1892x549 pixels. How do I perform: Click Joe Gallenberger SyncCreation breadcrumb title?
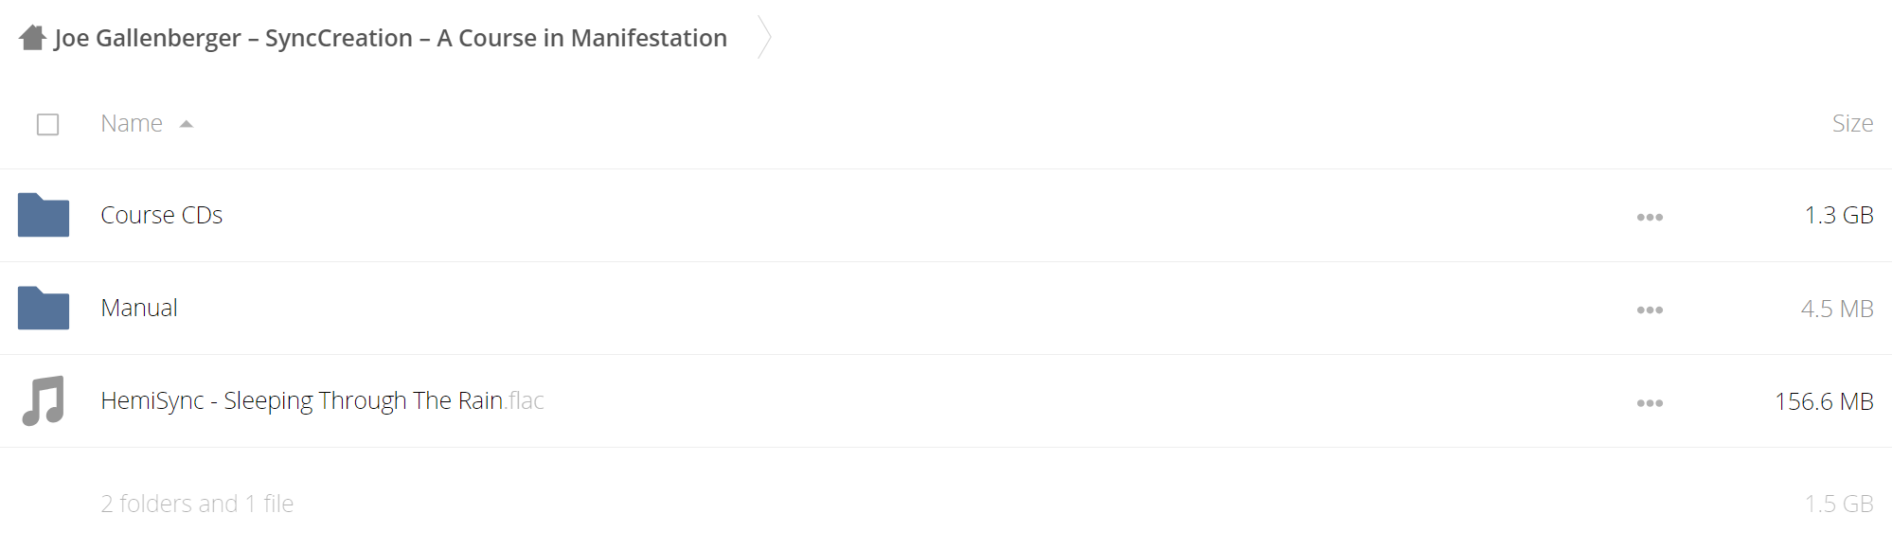(x=391, y=38)
